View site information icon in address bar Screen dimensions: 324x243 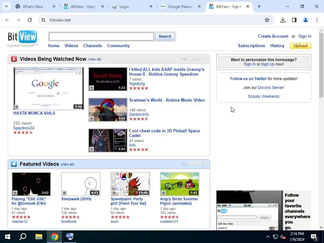point(43,20)
